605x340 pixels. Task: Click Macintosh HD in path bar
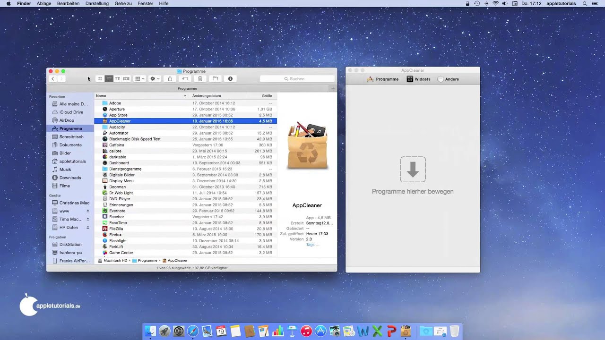(x=113, y=261)
